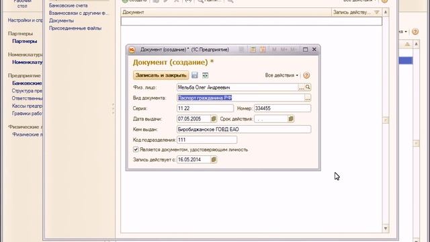Viewport: 430px width, 242px height.
Task: Open calendar picker for Запись действует с
Action: (x=214, y=159)
